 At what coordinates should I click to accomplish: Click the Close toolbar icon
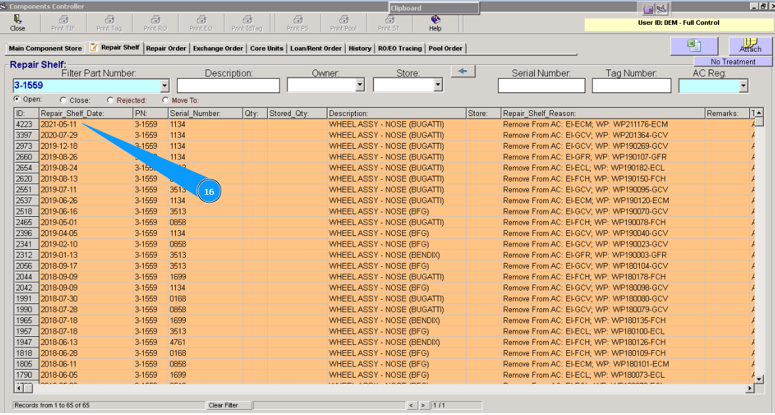17,19
